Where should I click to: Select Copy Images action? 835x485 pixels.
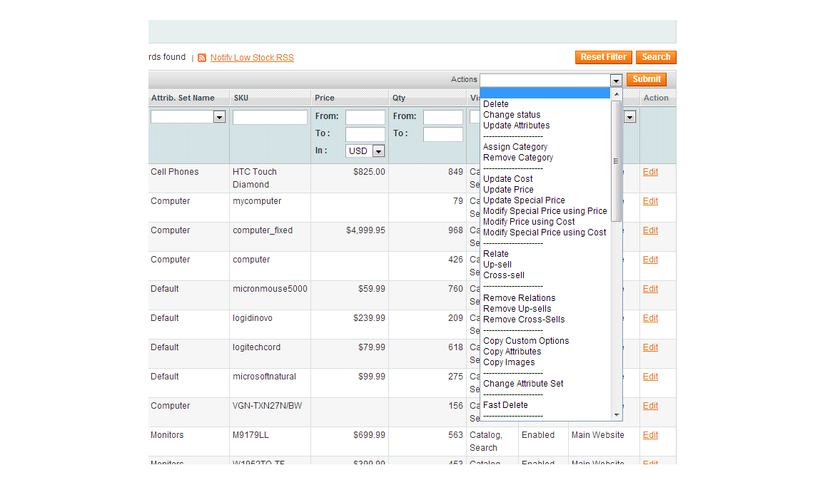point(509,362)
